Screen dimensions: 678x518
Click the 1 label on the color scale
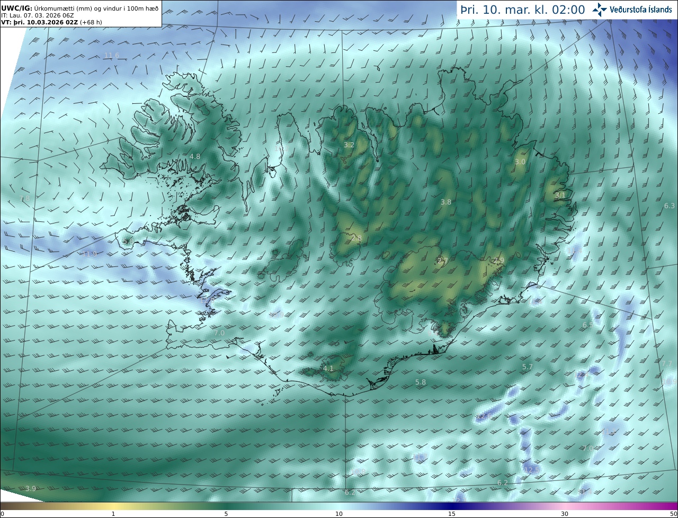pyautogui.click(x=113, y=514)
